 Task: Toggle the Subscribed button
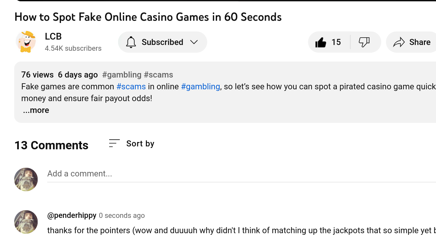pos(162,42)
